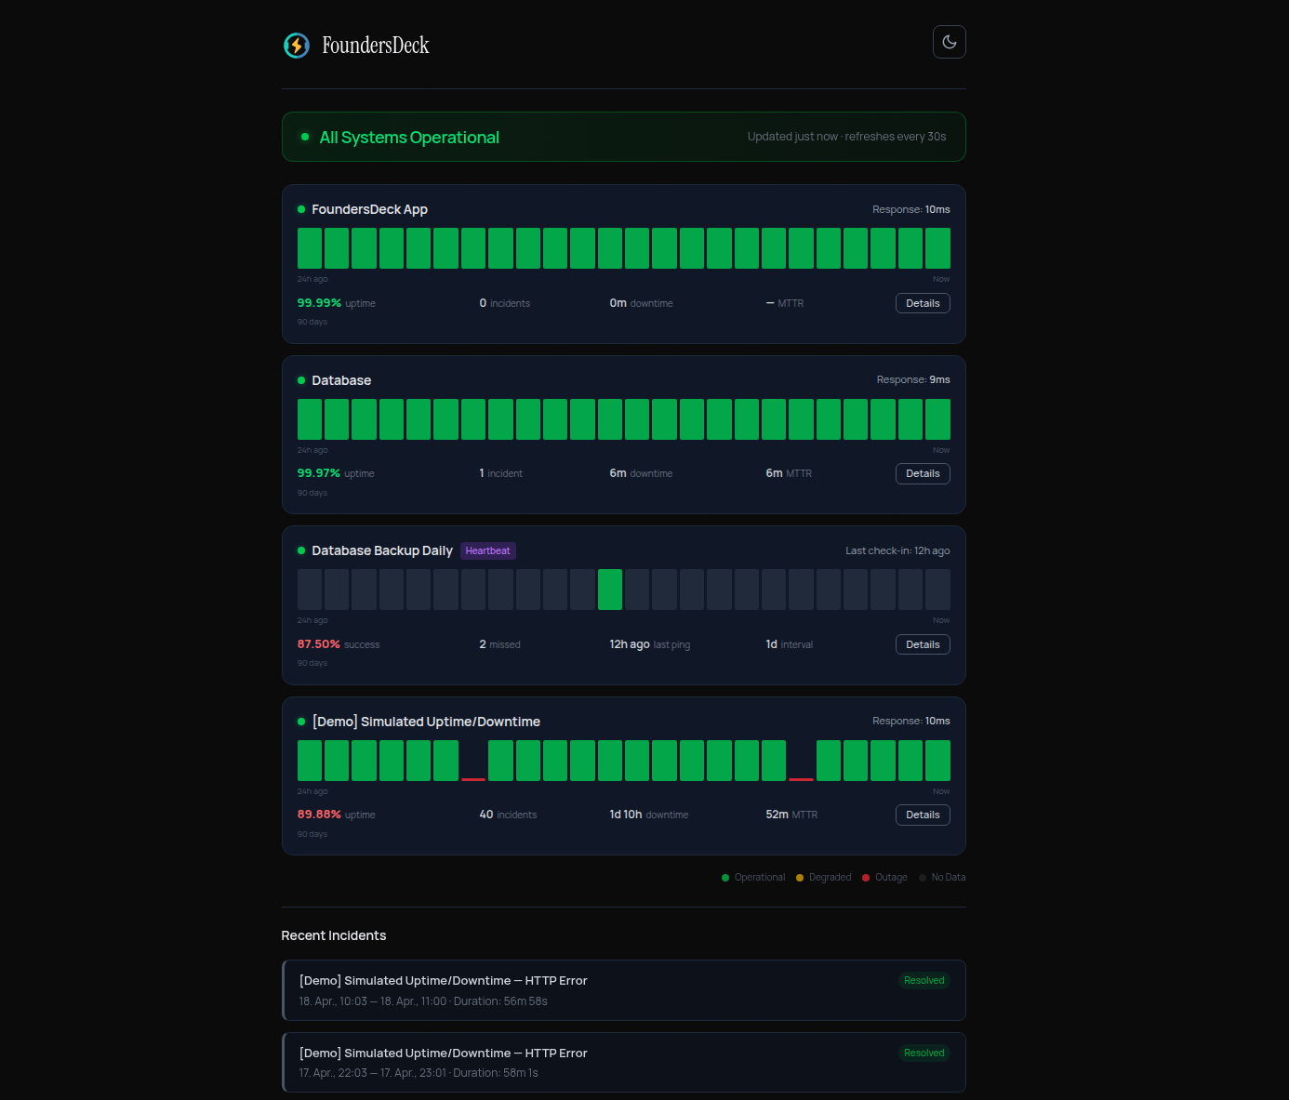Open Details for FoundersDeck App

click(x=922, y=303)
